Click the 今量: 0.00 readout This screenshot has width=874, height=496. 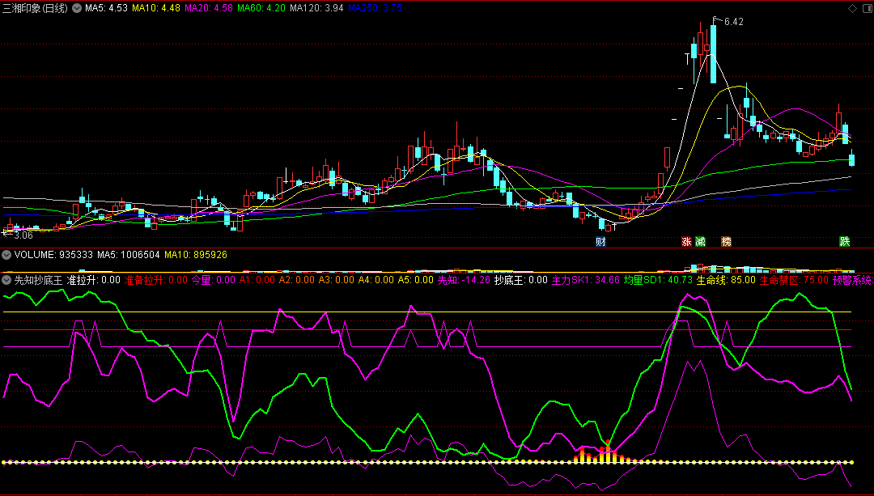[x=214, y=280]
